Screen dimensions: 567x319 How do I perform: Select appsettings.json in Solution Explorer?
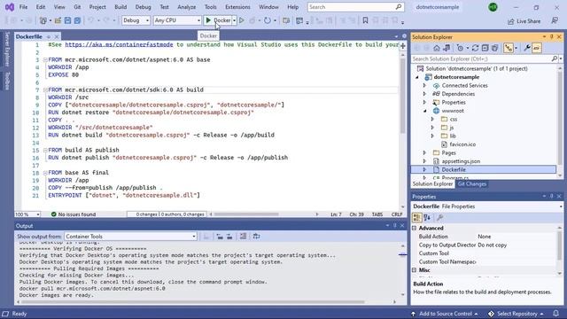coord(461,161)
